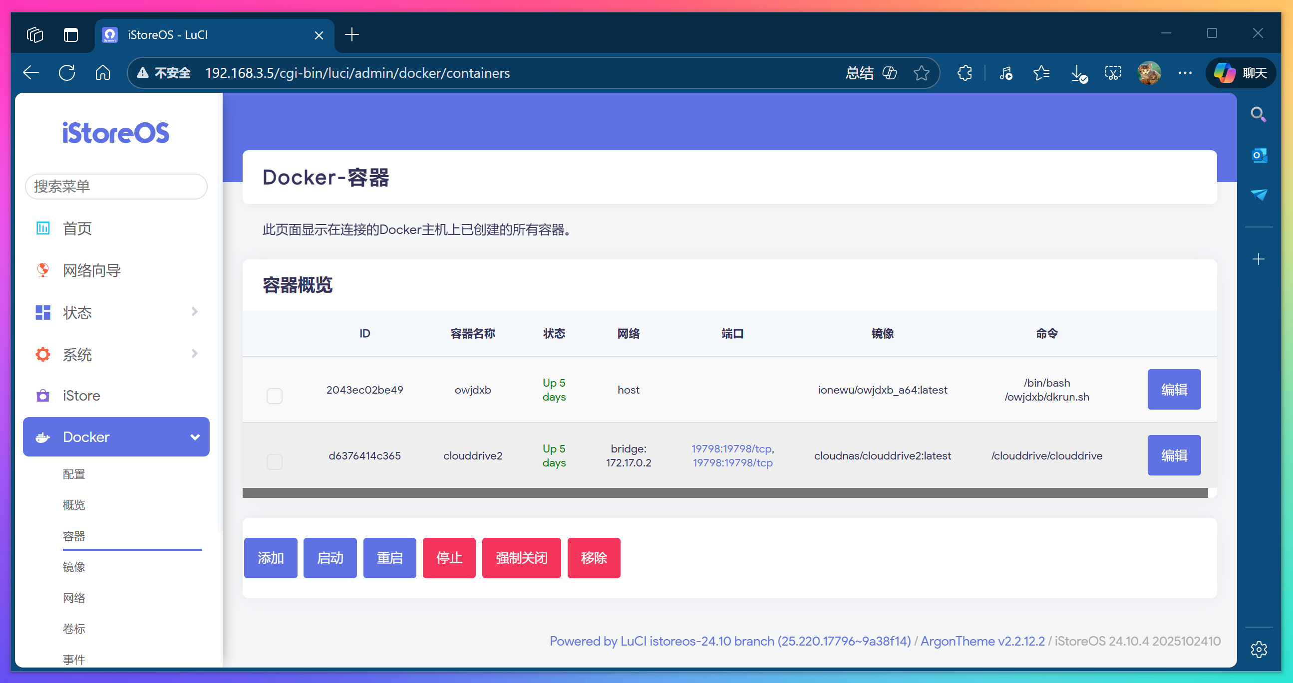1293x683 pixels.
Task: Open the iStore shopping bag icon
Action: (x=42, y=396)
